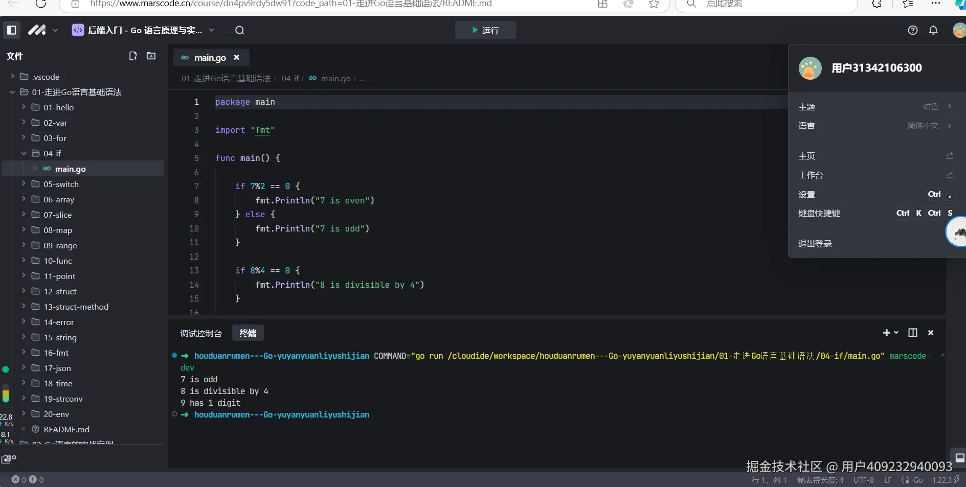Toggle the left sidebar panel icon

click(x=12, y=30)
